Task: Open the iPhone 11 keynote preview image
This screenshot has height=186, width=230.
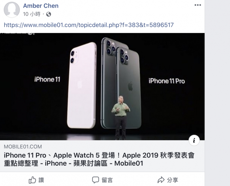Action: [x=102, y=87]
